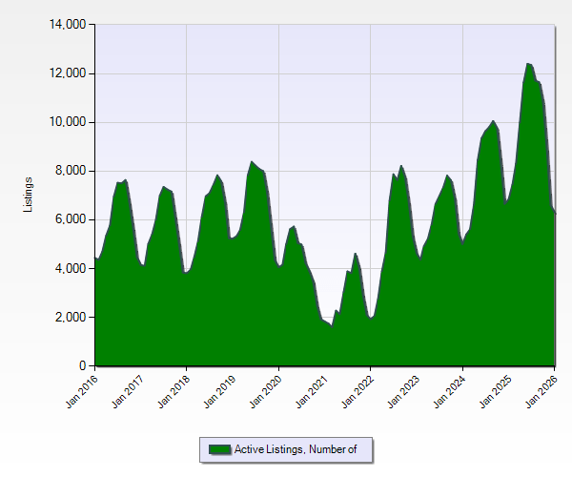Select the Jan 2020 x-axis label

point(265,391)
